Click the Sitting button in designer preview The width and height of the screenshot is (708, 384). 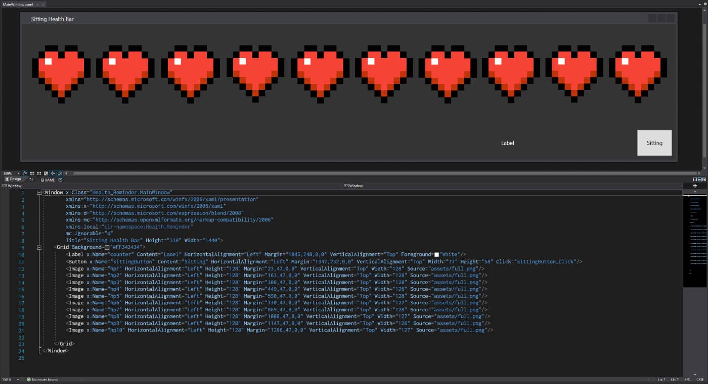[x=654, y=143]
